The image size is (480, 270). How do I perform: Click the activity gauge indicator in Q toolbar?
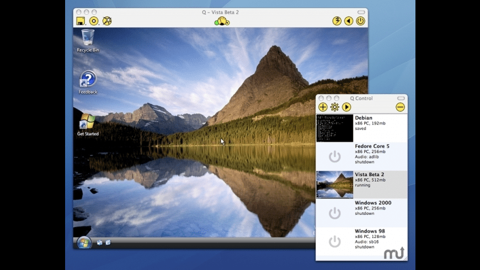click(x=222, y=21)
